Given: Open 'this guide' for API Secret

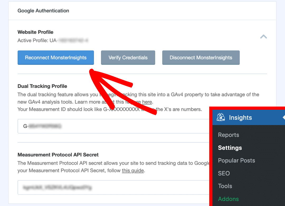Looking at the screenshot, I should 133,170.
